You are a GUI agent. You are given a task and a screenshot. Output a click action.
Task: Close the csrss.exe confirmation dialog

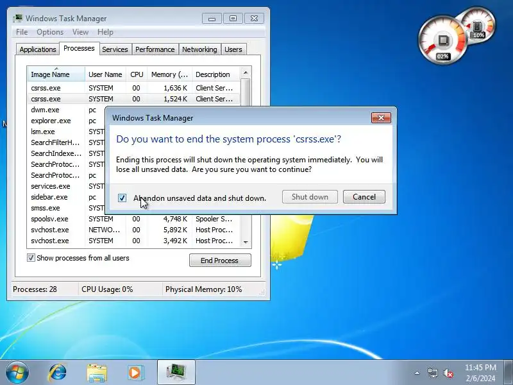[381, 118]
